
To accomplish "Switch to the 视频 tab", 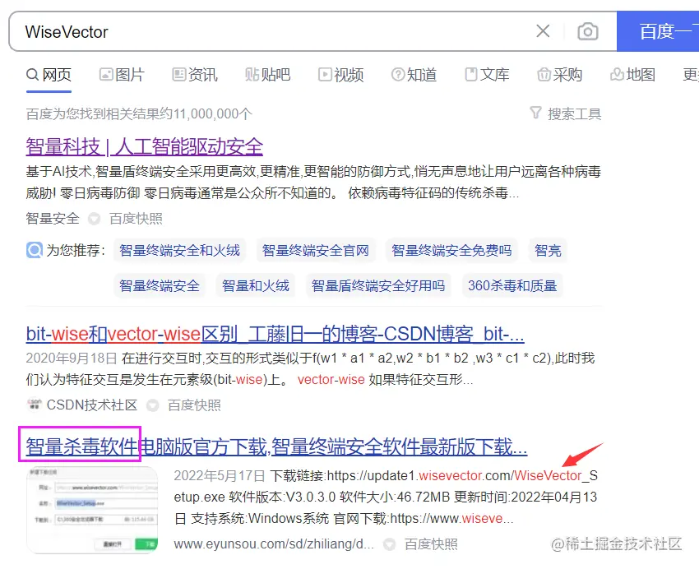I will pyautogui.click(x=340, y=74).
